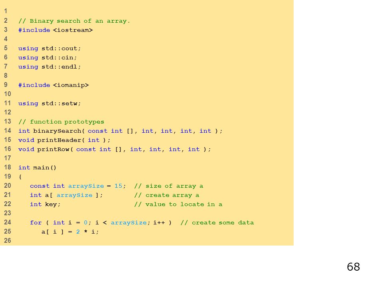Viewport: 383px width, 287px height.
Task: Click on "using std::cin;"
Action: click(47, 57)
